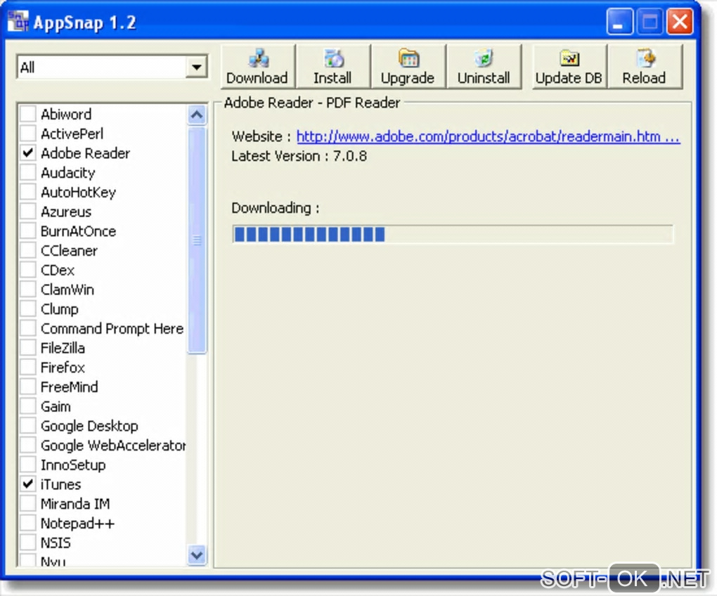Select the Google WebAccelerator checkbox
The image size is (717, 596).
point(28,445)
